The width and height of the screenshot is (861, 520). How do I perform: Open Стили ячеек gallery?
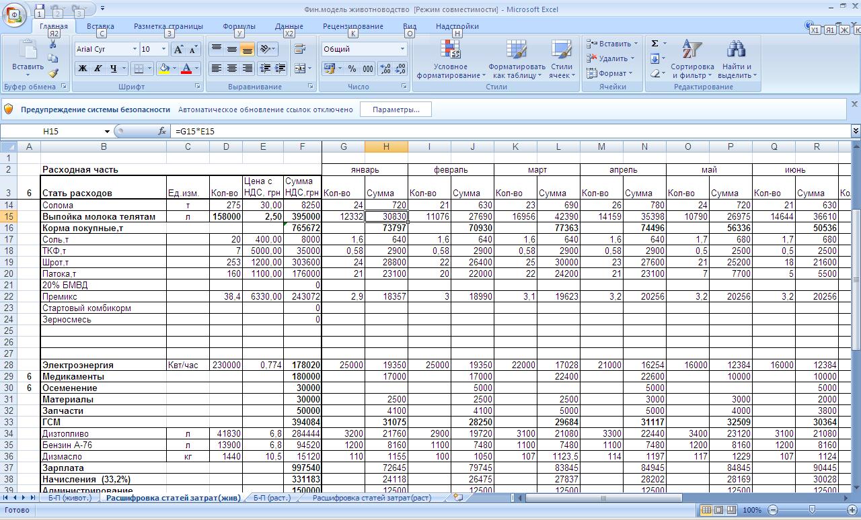click(561, 59)
